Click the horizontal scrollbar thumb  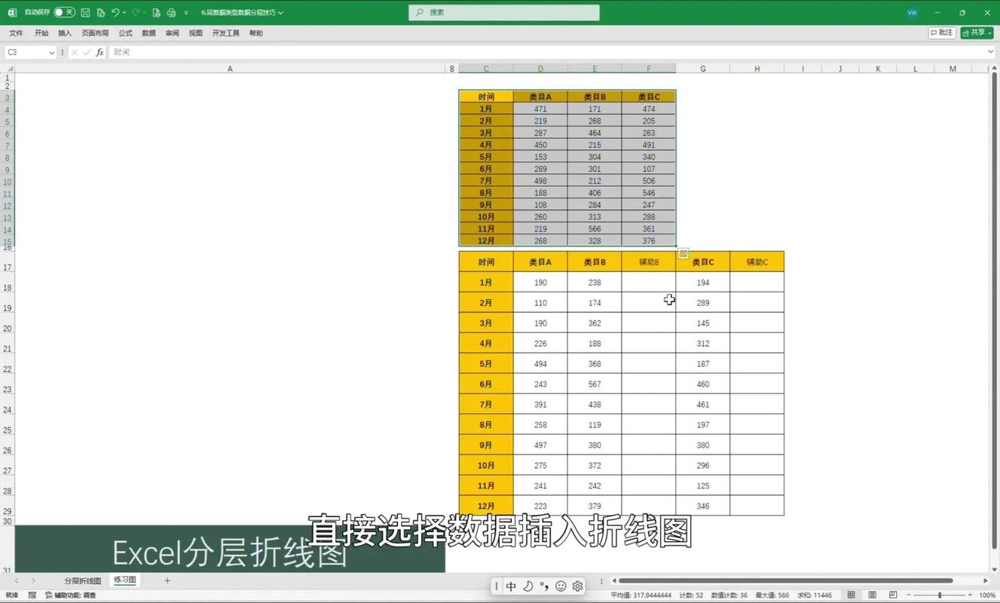tap(785, 580)
